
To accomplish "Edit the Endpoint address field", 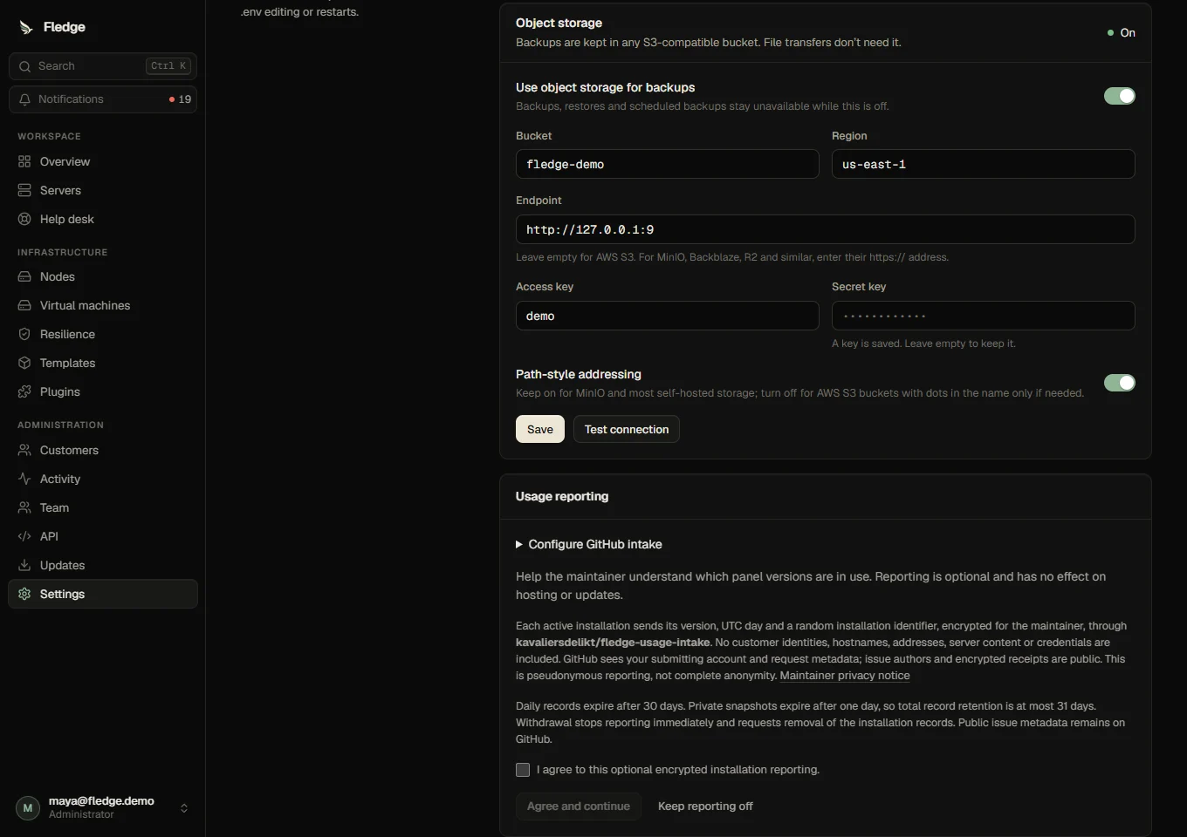I will click(826, 229).
